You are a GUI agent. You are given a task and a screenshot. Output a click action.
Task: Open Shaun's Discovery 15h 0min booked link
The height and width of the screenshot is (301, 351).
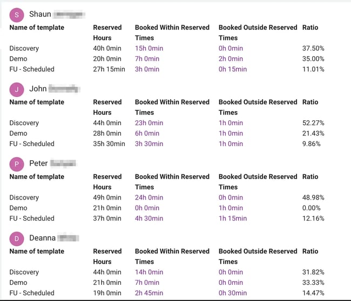(149, 49)
